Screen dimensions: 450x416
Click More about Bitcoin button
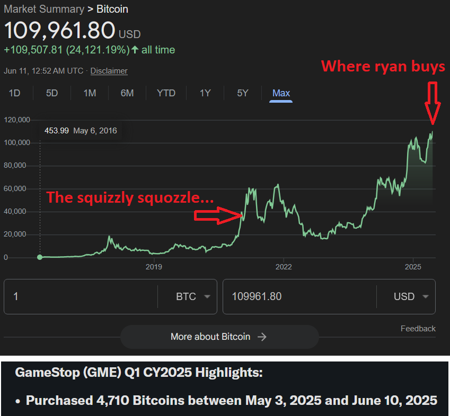[219, 337]
